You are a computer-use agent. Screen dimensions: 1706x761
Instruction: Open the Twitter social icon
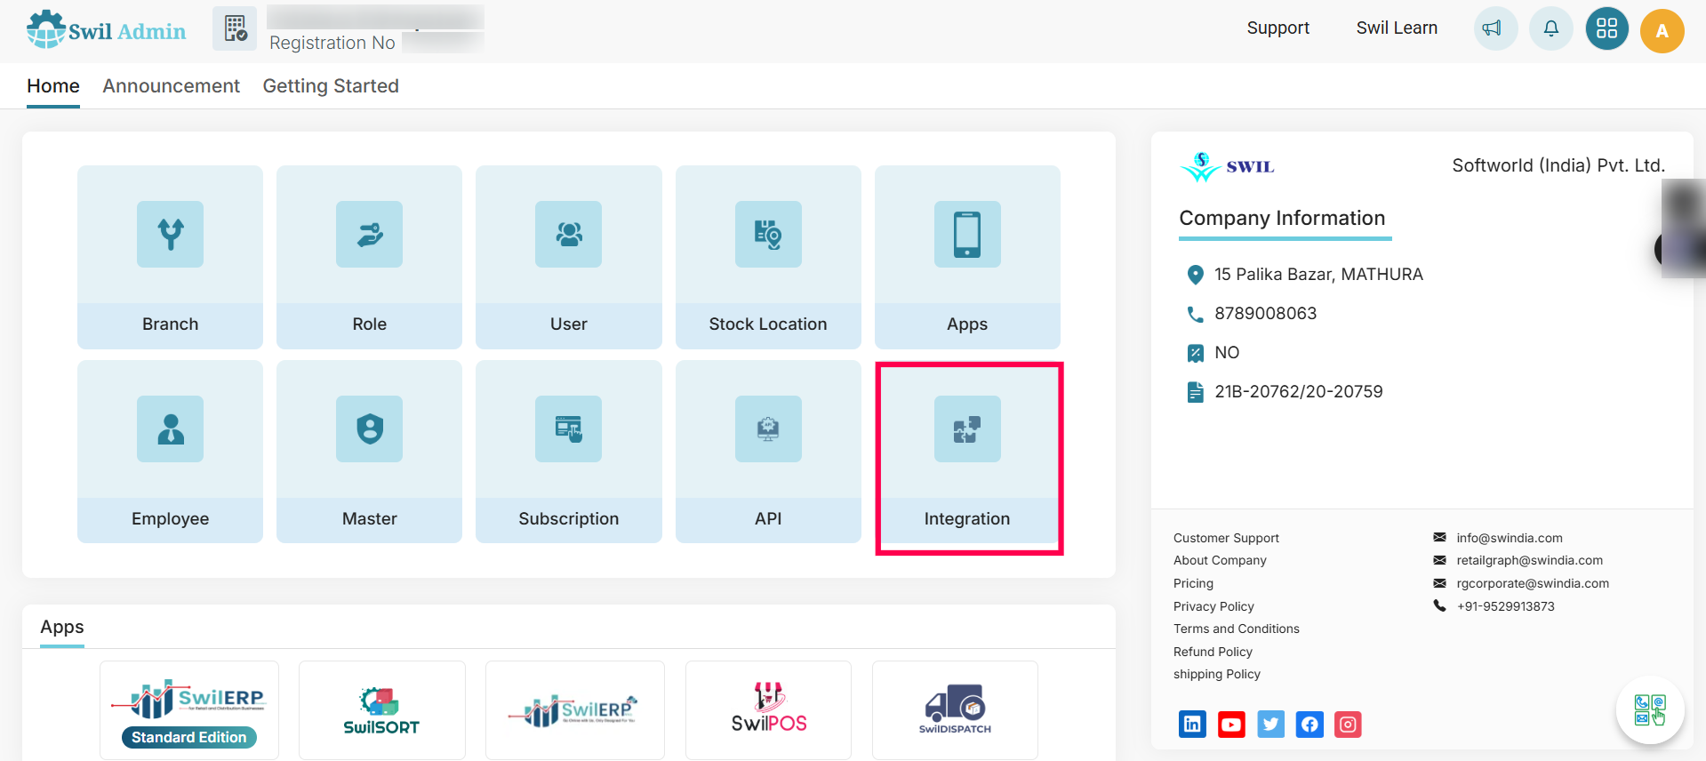(1270, 725)
